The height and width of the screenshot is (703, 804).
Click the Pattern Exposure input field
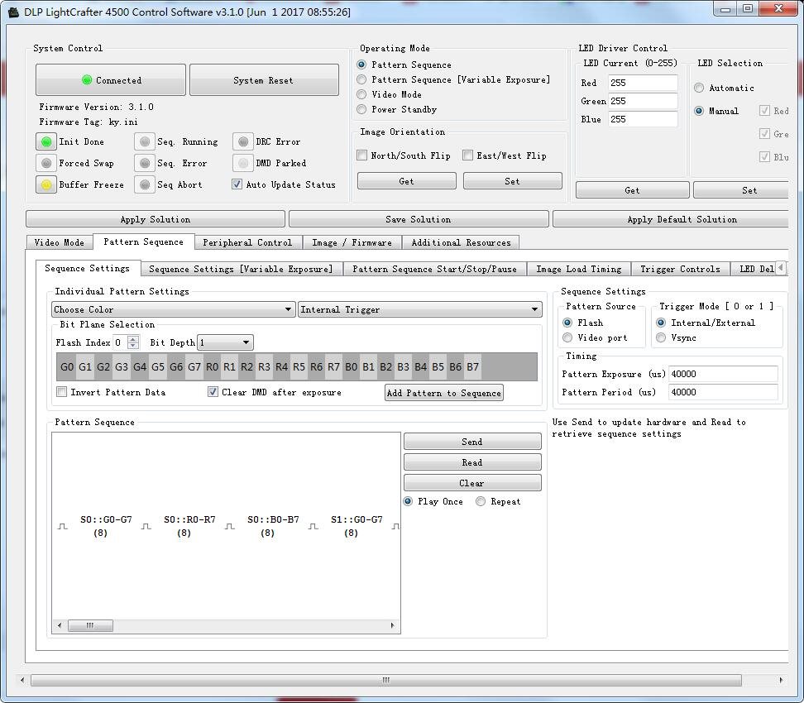tap(723, 374)
